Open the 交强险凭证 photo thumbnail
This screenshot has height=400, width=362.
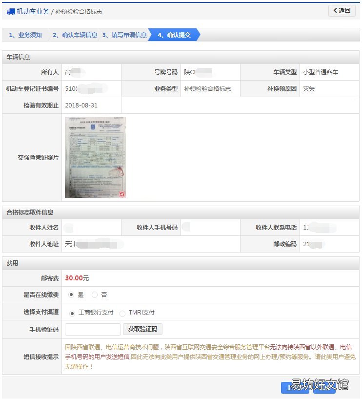point(95,157)
